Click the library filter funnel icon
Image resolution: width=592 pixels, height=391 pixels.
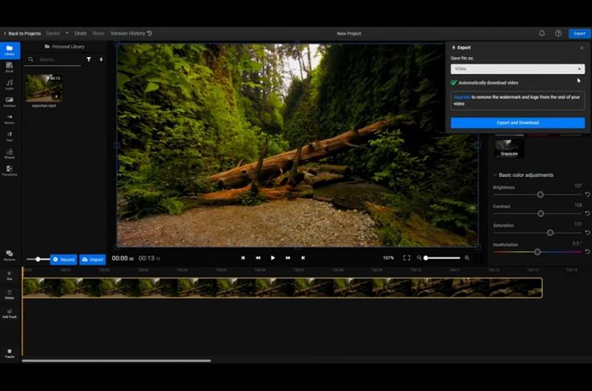tap(89, 59)
